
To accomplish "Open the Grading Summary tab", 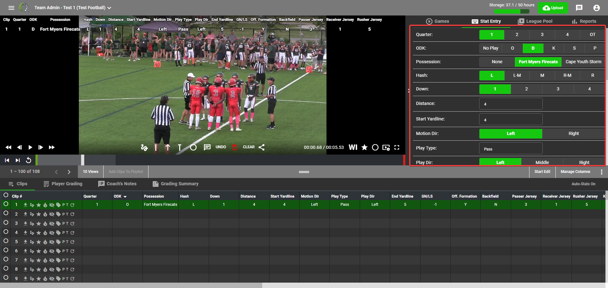I will [176, 184].
